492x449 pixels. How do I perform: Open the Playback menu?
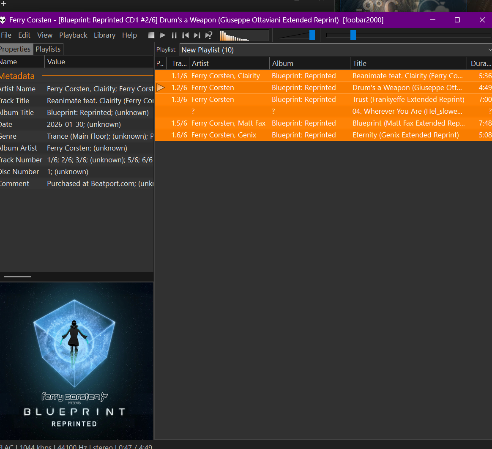click(73, 35)
